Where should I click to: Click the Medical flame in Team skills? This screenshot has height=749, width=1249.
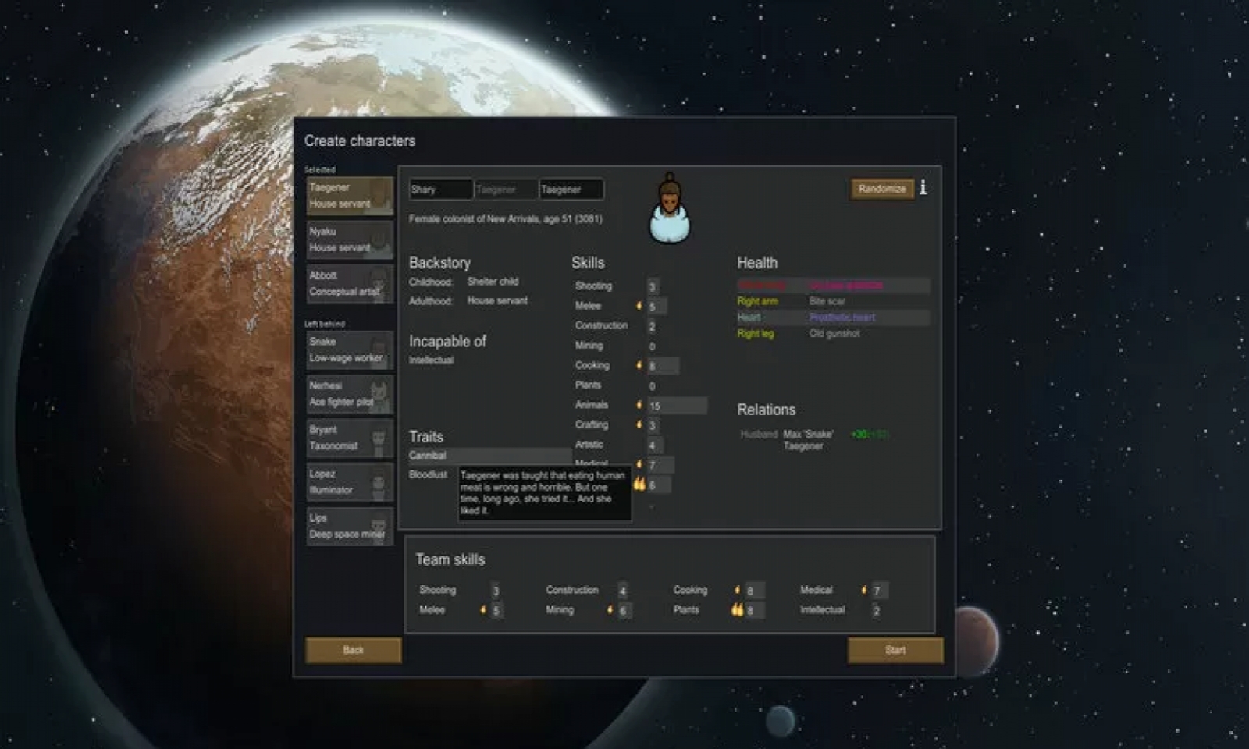[863, 590]
